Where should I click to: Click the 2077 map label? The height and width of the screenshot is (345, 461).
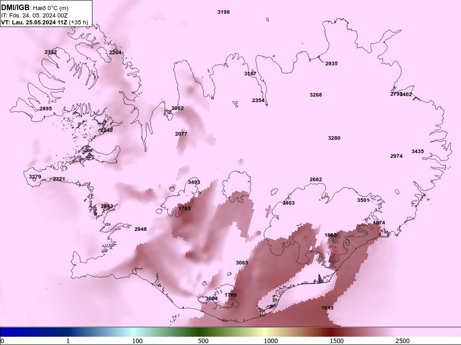(x=181, y=134)
